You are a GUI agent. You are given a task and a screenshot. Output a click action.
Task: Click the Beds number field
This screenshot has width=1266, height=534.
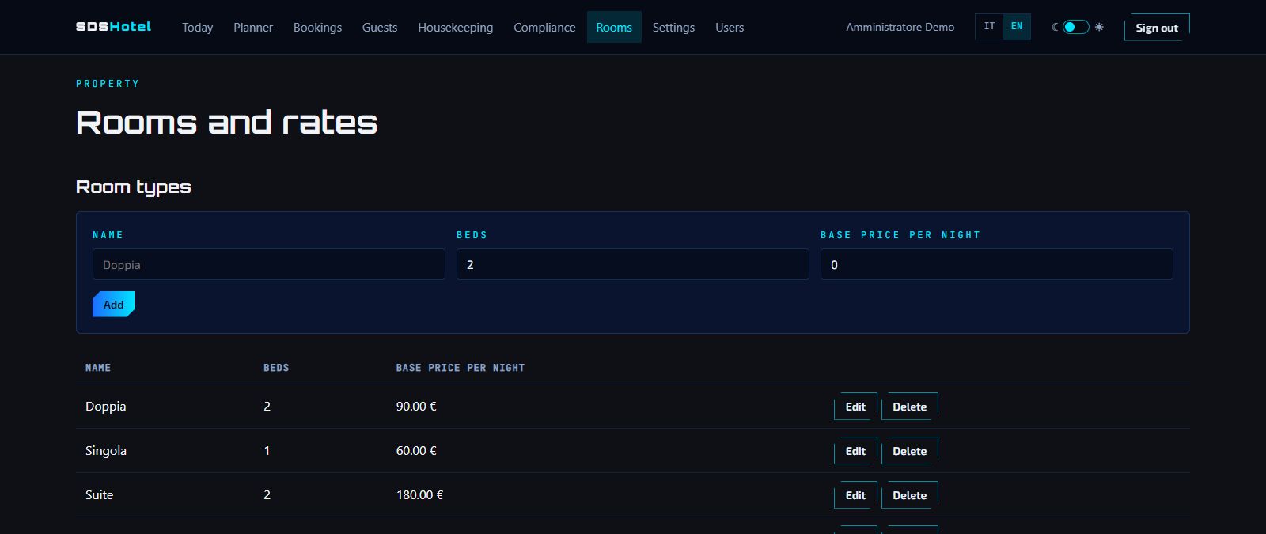click(633, 264)
